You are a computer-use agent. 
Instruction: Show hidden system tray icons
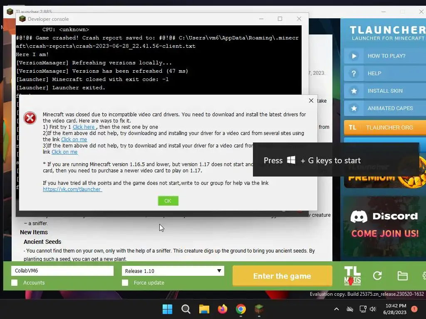coord(336,309)
